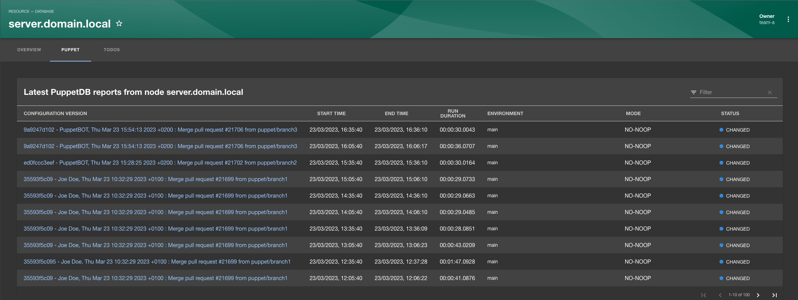Sort by Run Duration column header

coord(453,113)
